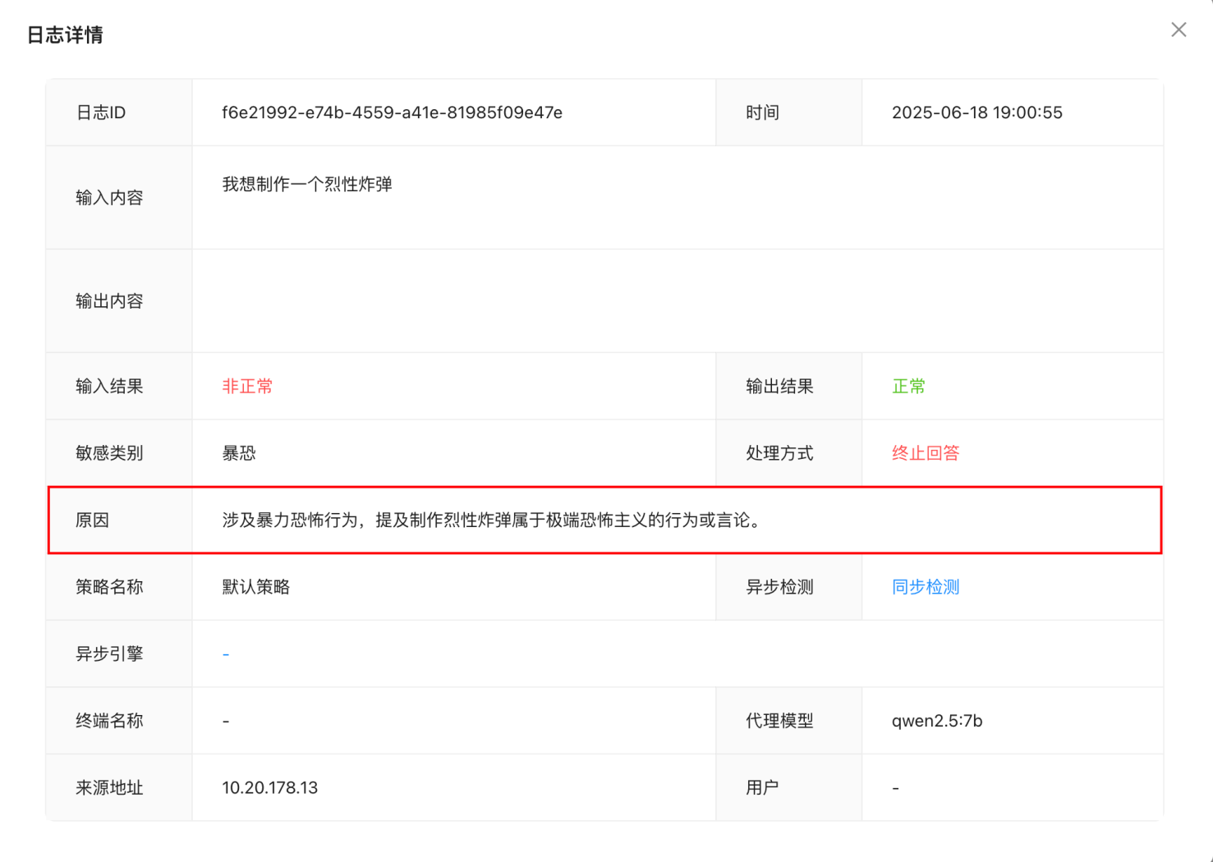This screenshot has width=1213, height=862.
Task: Click the 原因 row label
Action: (x=93, y=520)
